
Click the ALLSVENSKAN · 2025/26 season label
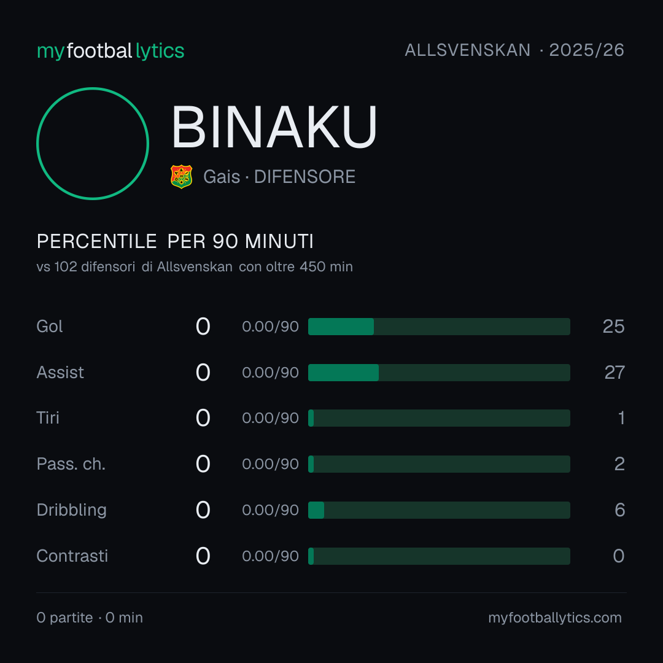coord(514,50)
